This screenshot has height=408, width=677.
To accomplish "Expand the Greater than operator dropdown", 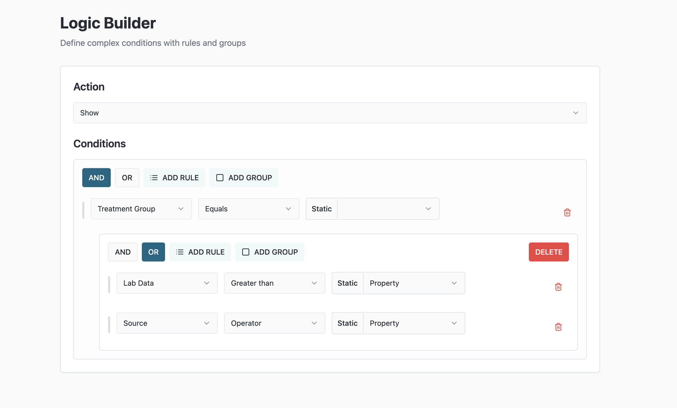I will click(x=274, y=283).
